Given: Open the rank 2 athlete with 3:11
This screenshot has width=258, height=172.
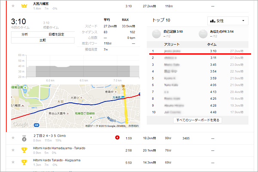Looking at the screenshot, I should (x=170, y=58).
